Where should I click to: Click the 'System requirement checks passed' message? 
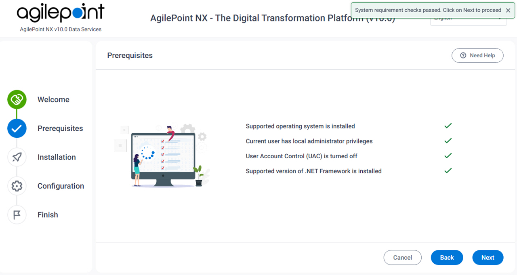click(428, 10)
